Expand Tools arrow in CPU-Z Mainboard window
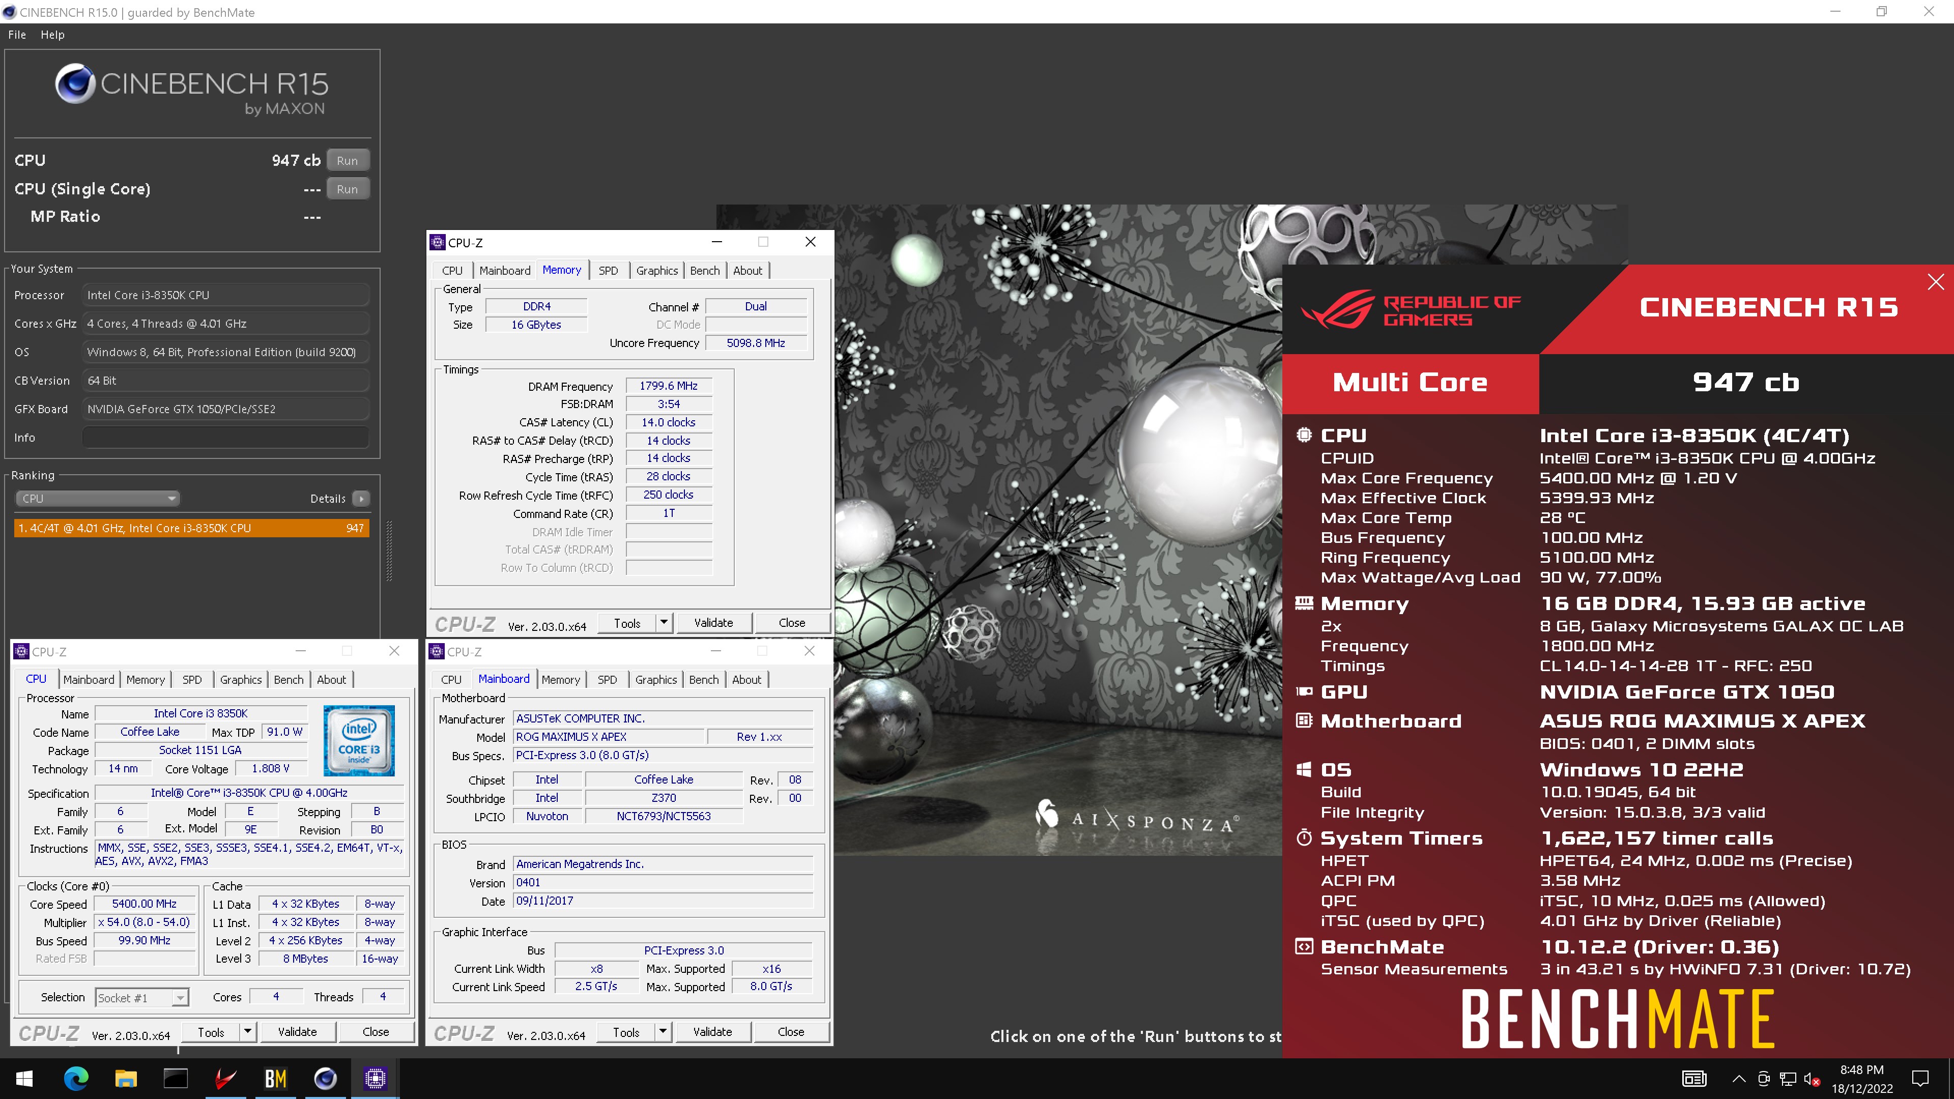The width and height of the screenshot is (1954, 1099). point(663,1031)
